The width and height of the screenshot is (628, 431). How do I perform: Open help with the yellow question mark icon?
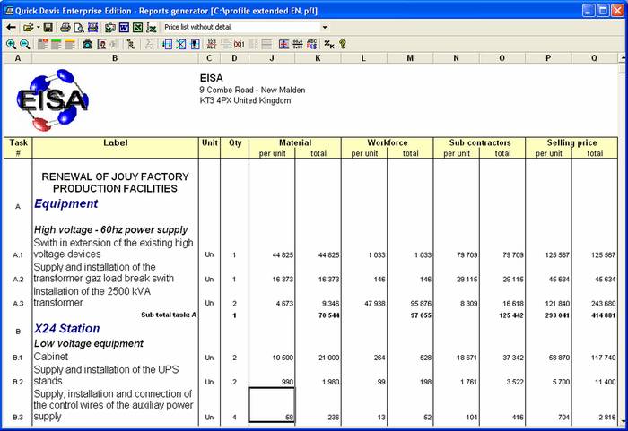click(x=343, y=45)
